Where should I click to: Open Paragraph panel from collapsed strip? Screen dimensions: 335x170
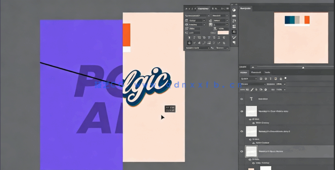234,42
